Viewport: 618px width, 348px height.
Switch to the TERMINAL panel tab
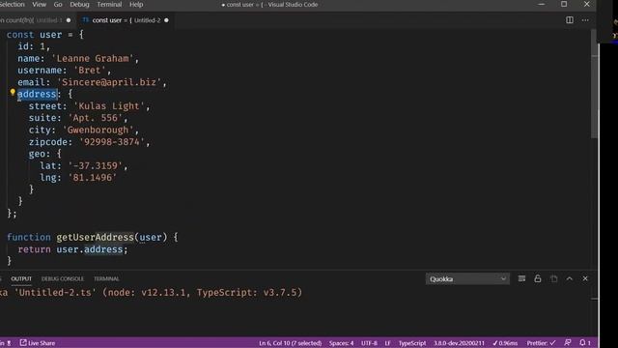click(x=106, y=278)
